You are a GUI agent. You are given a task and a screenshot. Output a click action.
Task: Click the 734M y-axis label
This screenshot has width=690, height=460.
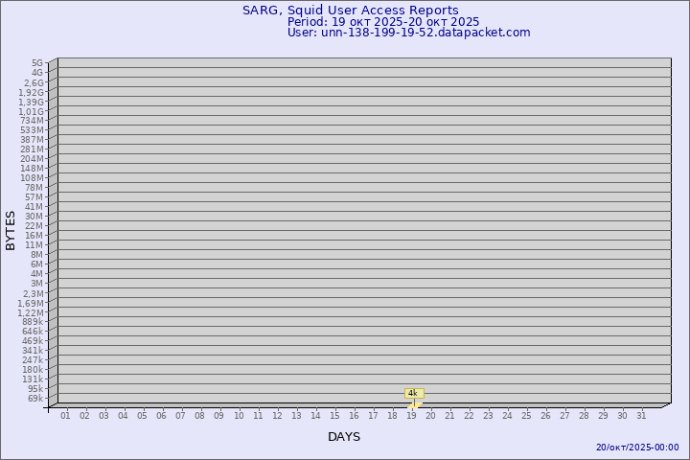pyautogui.click(x=33, y=121)
